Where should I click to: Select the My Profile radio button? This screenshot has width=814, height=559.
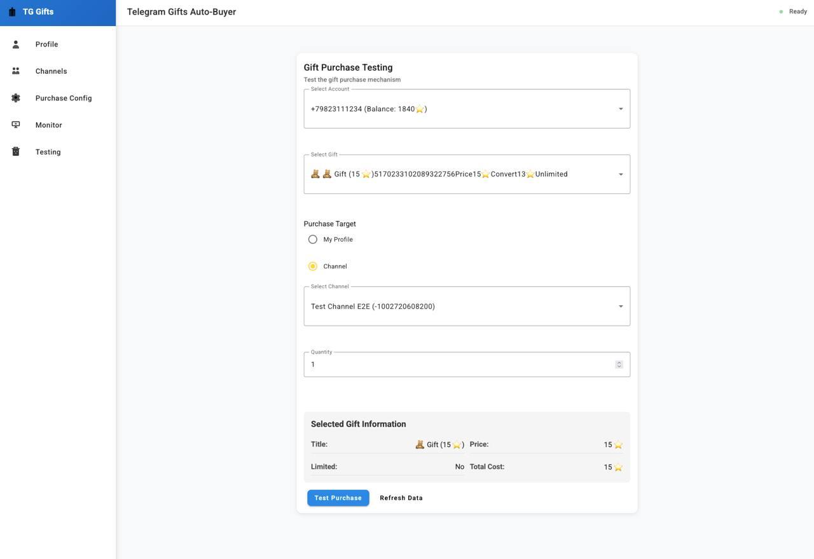tap(313, 240)
